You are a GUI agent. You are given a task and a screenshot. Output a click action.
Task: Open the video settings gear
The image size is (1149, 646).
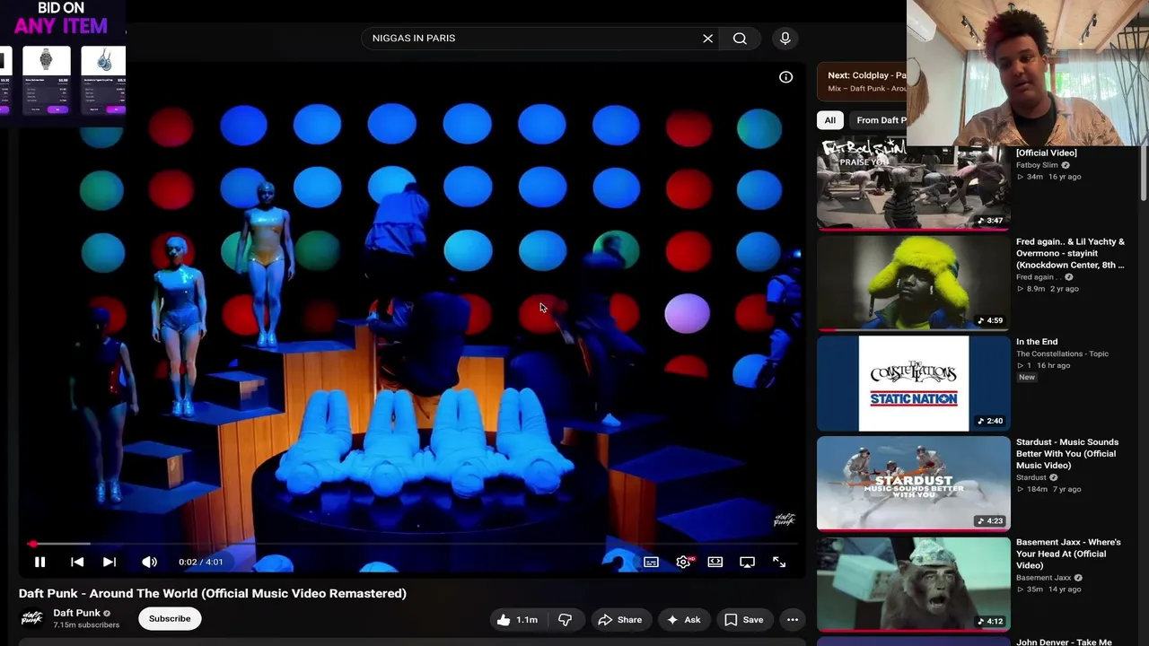(683, 562)
